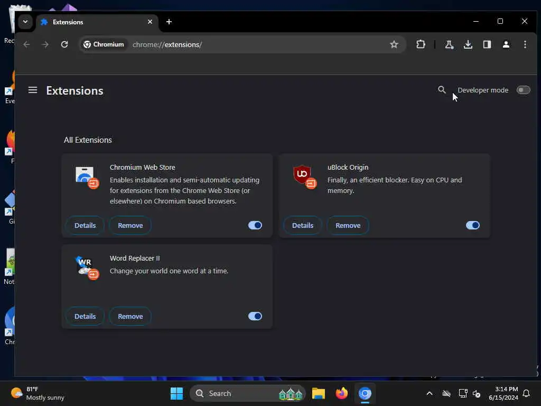Click the uBlock Origin shield icon
Image resolution: width=541 pixels, height=406 pixels.
pyautogui.click(x=304, y=177)
